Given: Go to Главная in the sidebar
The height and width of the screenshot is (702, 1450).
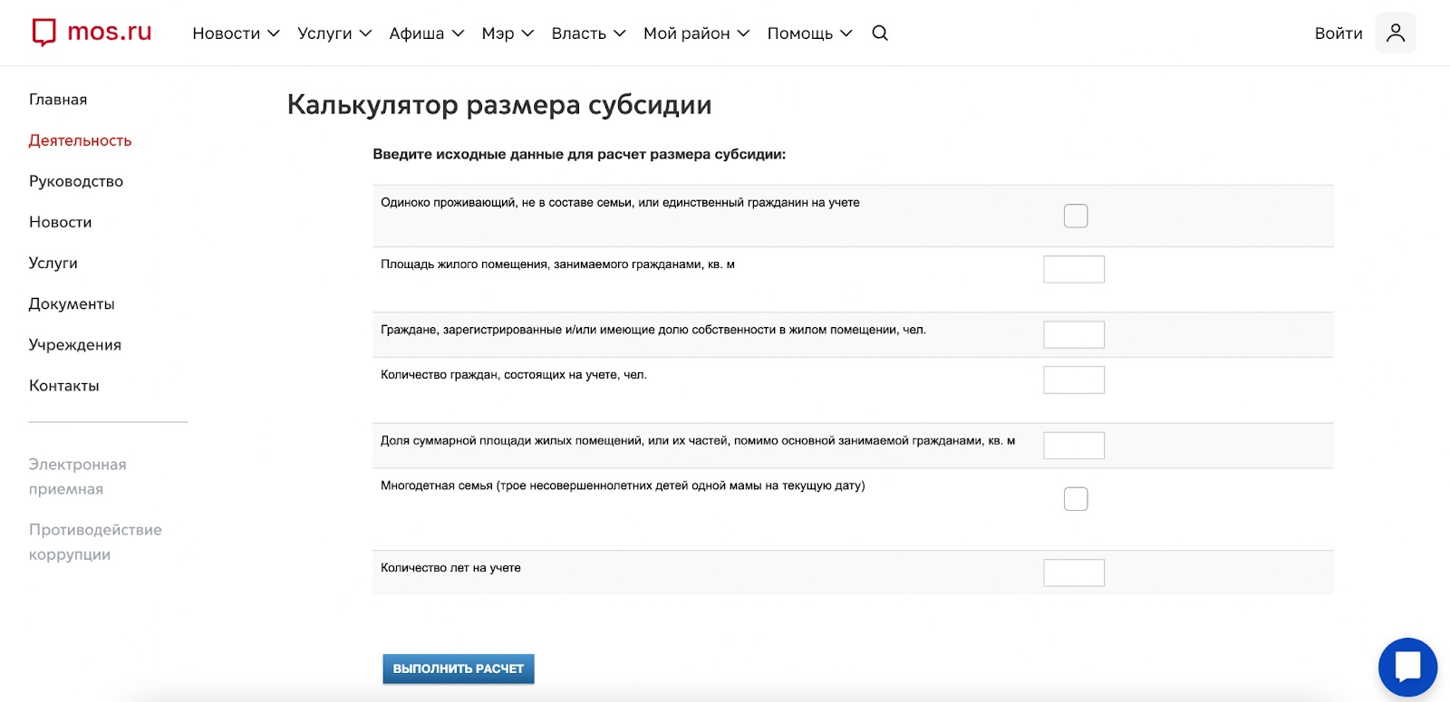Looking at the screenshot, I should tap(58, 100).
